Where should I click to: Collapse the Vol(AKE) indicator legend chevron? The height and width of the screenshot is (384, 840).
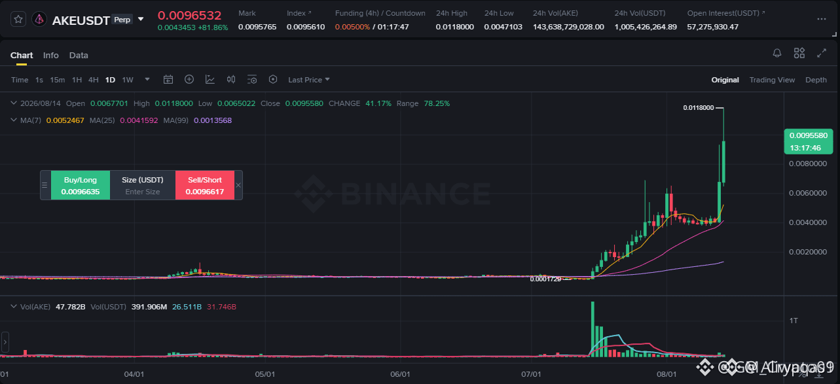point(14,306)
